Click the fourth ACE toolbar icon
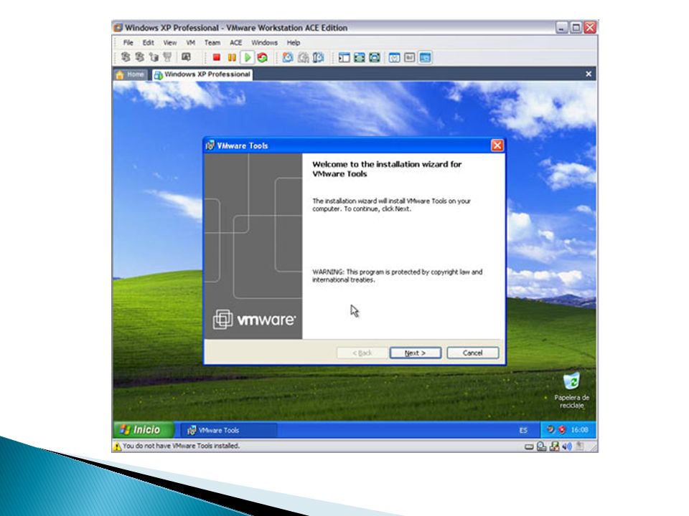 (167, 57)
